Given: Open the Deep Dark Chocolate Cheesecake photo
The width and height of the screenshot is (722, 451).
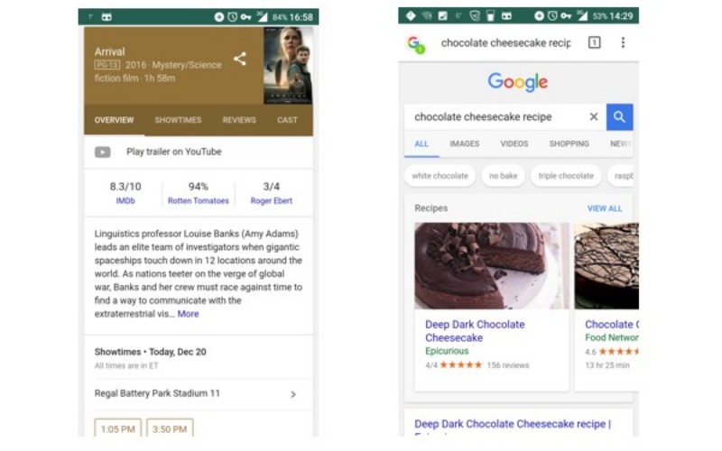Looking at the screenshot, I should pyautogui.click(x=492, y=265).
